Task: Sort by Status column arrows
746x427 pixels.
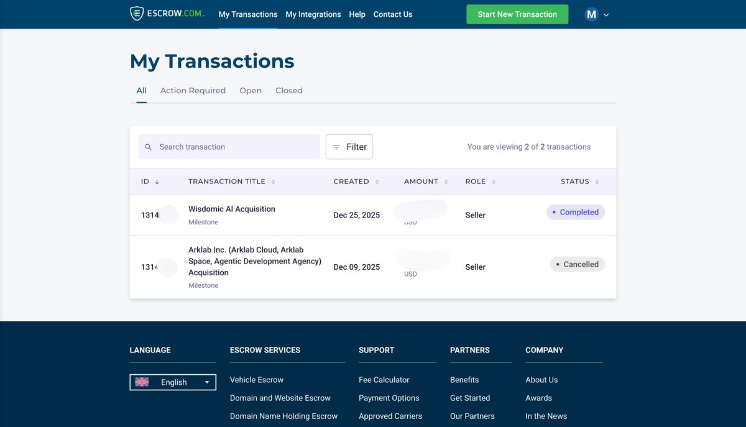Action: [x=597, y=182]
